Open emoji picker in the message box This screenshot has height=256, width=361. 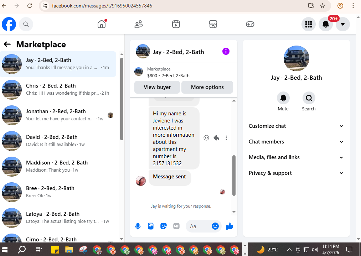[x=215, y=226]
